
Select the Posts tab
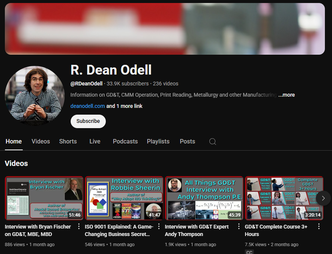pyautogui.click(x=187, y=142)
